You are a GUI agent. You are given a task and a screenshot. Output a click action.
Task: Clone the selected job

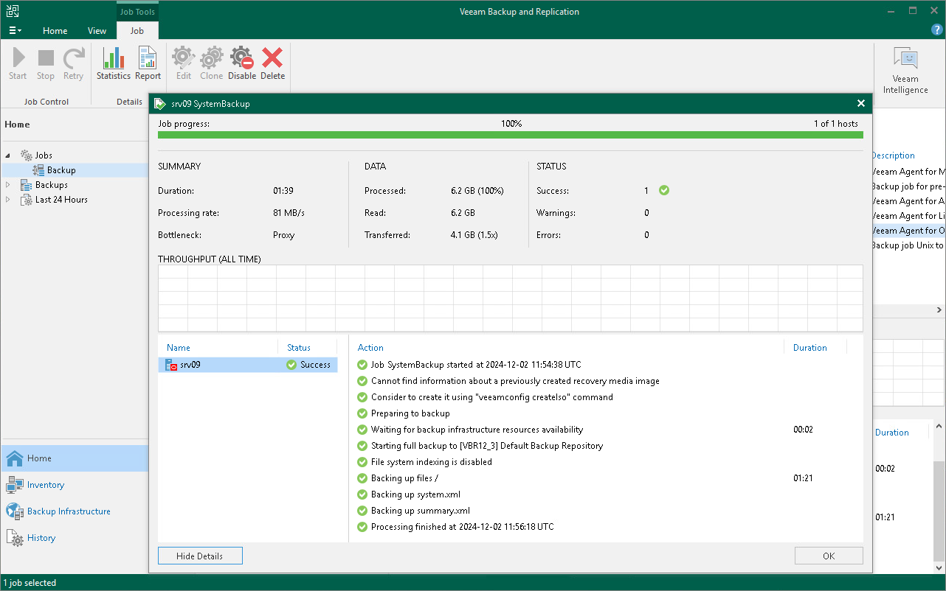click(x=212, y=63)
